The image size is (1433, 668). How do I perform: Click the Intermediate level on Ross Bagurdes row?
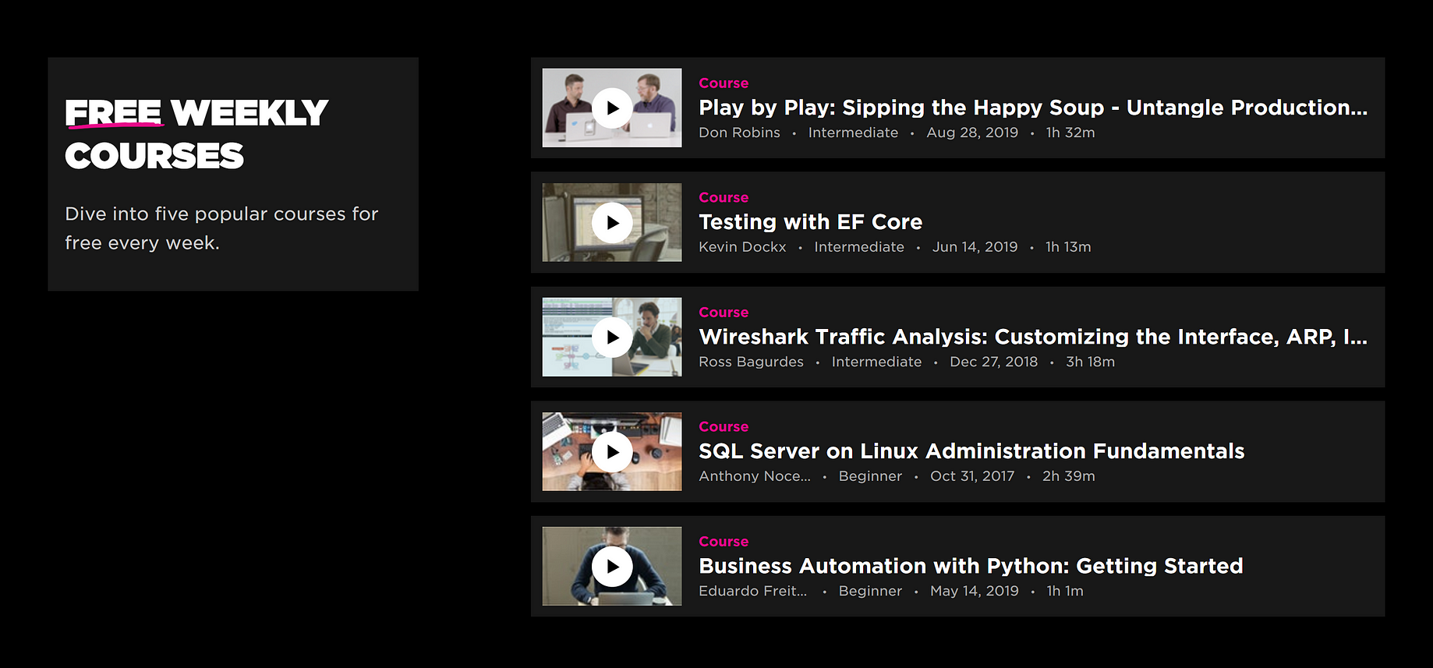coord(876,362)
